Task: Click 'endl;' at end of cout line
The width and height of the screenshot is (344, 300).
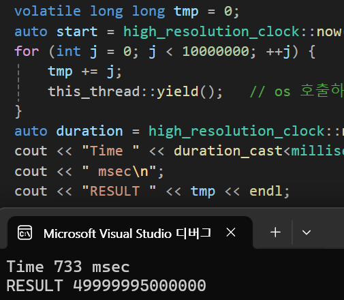Action: [x=270, y=191]
